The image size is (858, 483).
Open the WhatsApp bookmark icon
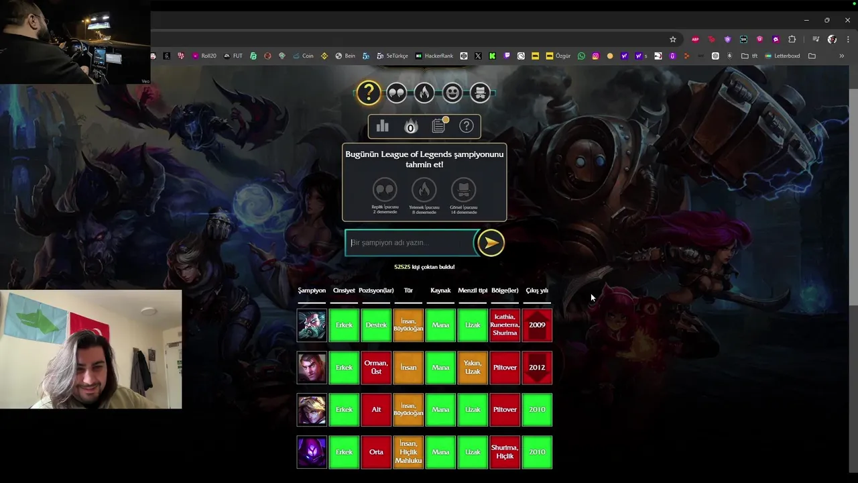581,56
